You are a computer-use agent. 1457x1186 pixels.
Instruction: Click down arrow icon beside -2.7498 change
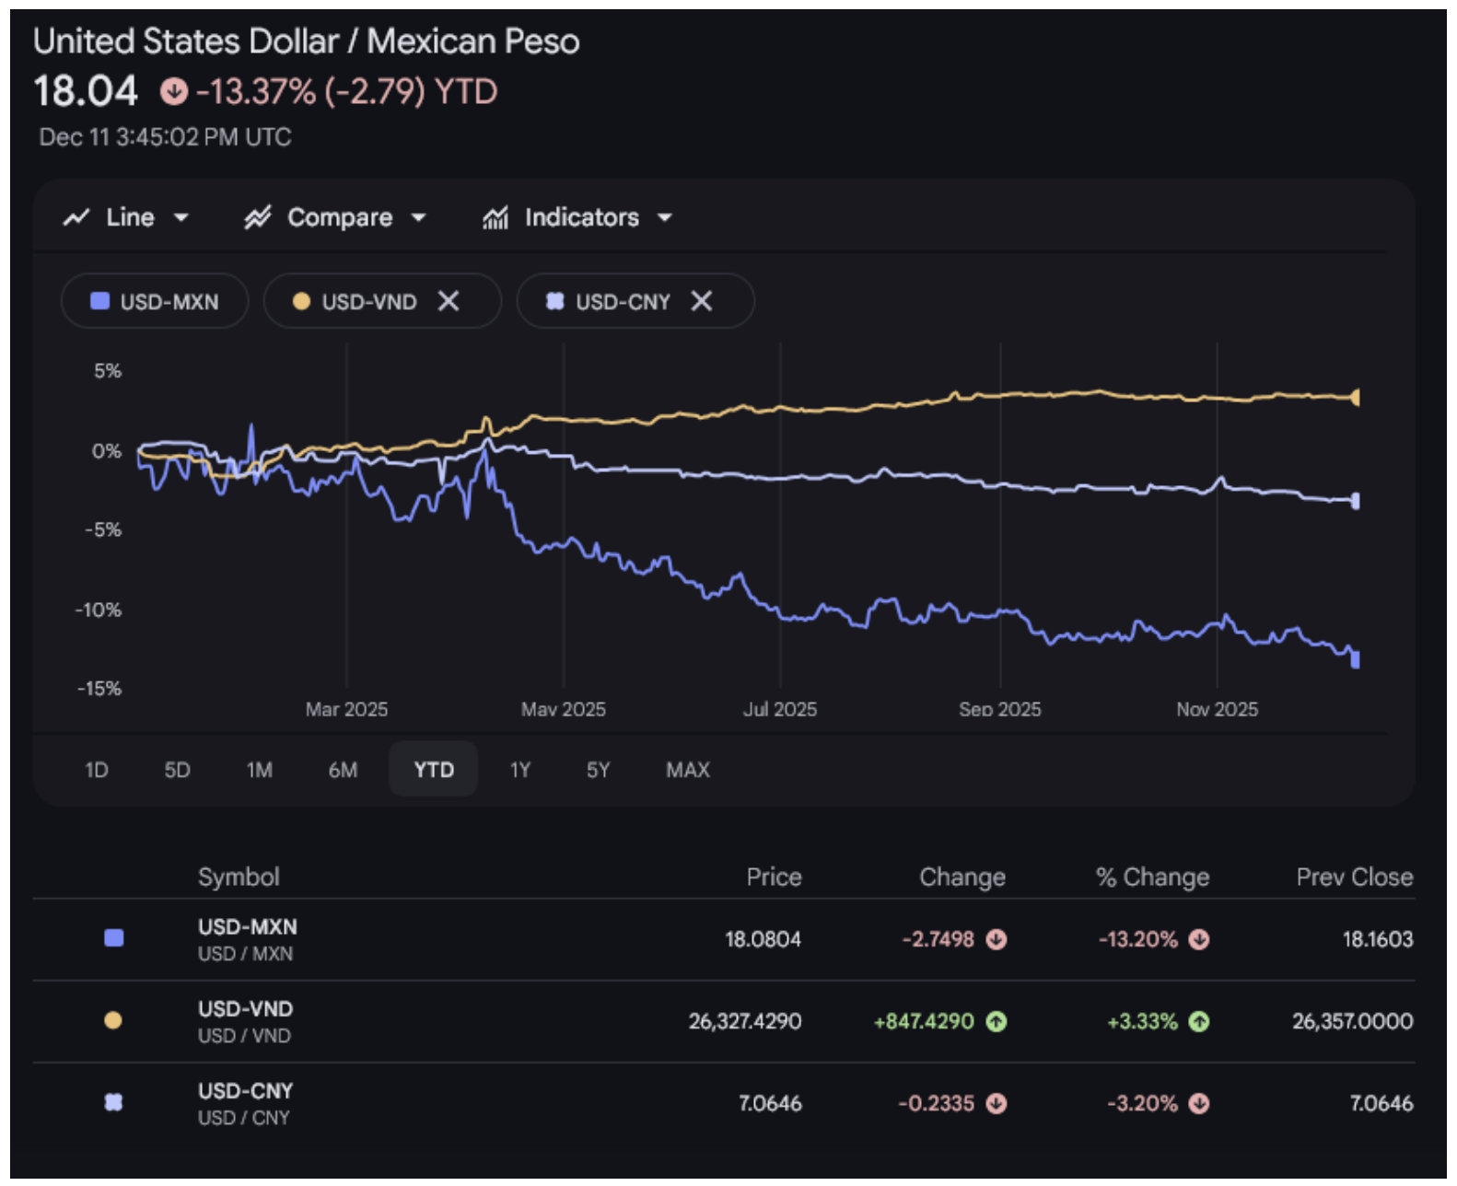tap(997, 940)
